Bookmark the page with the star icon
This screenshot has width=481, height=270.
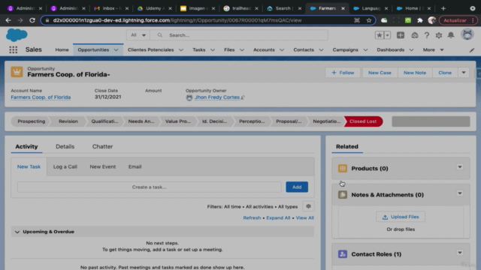coord(369,20)
